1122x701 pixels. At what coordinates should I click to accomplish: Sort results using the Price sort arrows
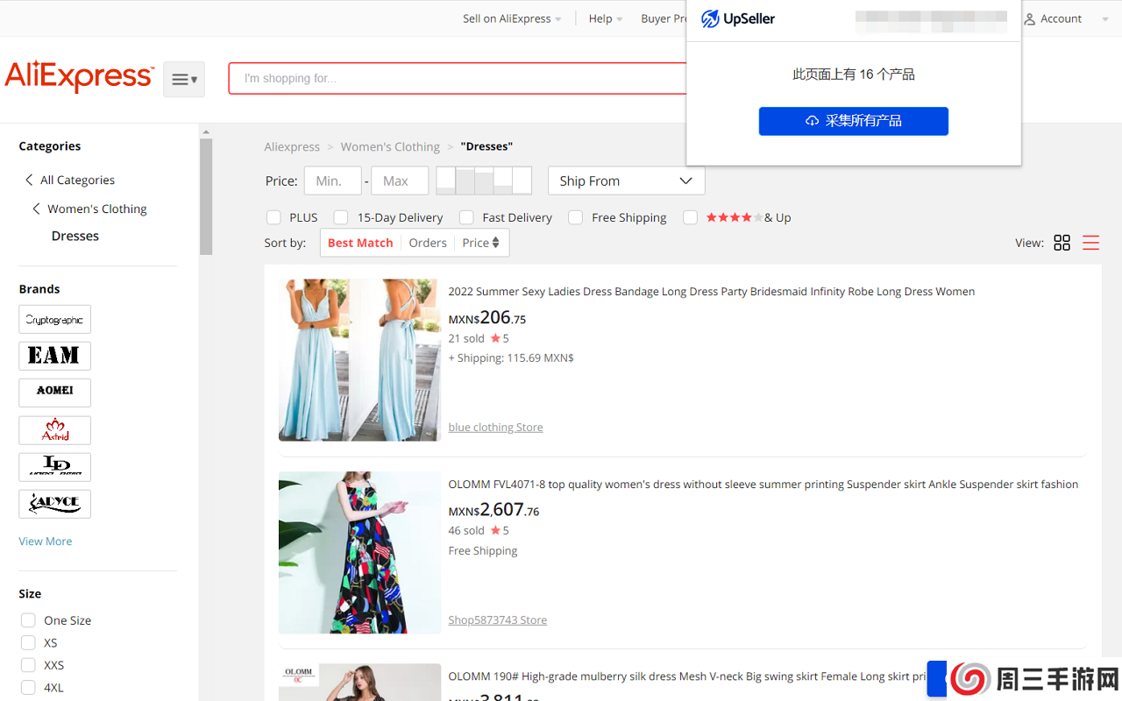coord(496,242)
